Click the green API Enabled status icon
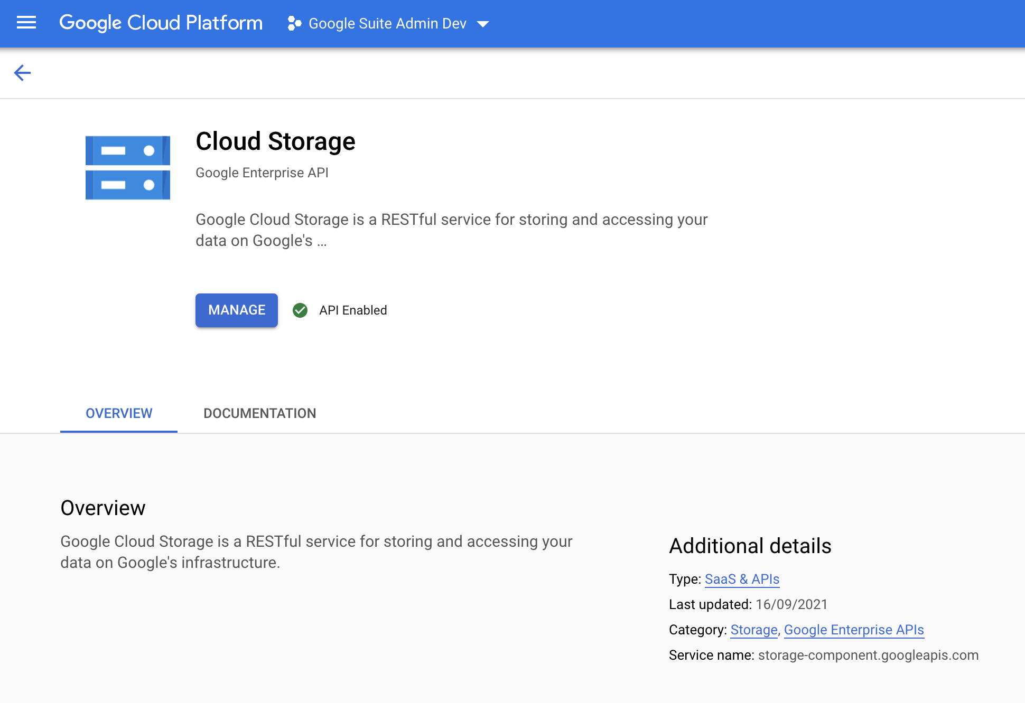 tap(300, 310)
